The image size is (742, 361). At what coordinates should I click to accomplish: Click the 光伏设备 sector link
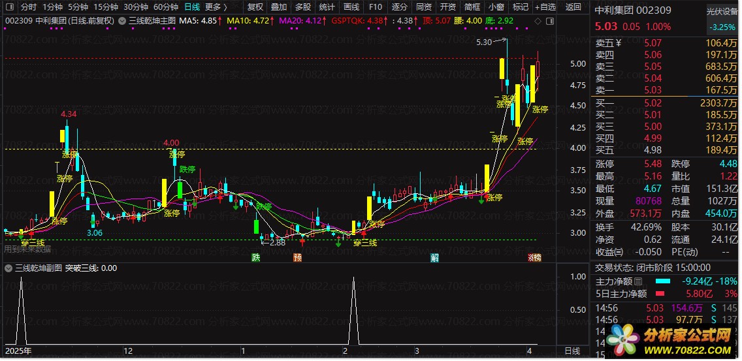(722, 12)
